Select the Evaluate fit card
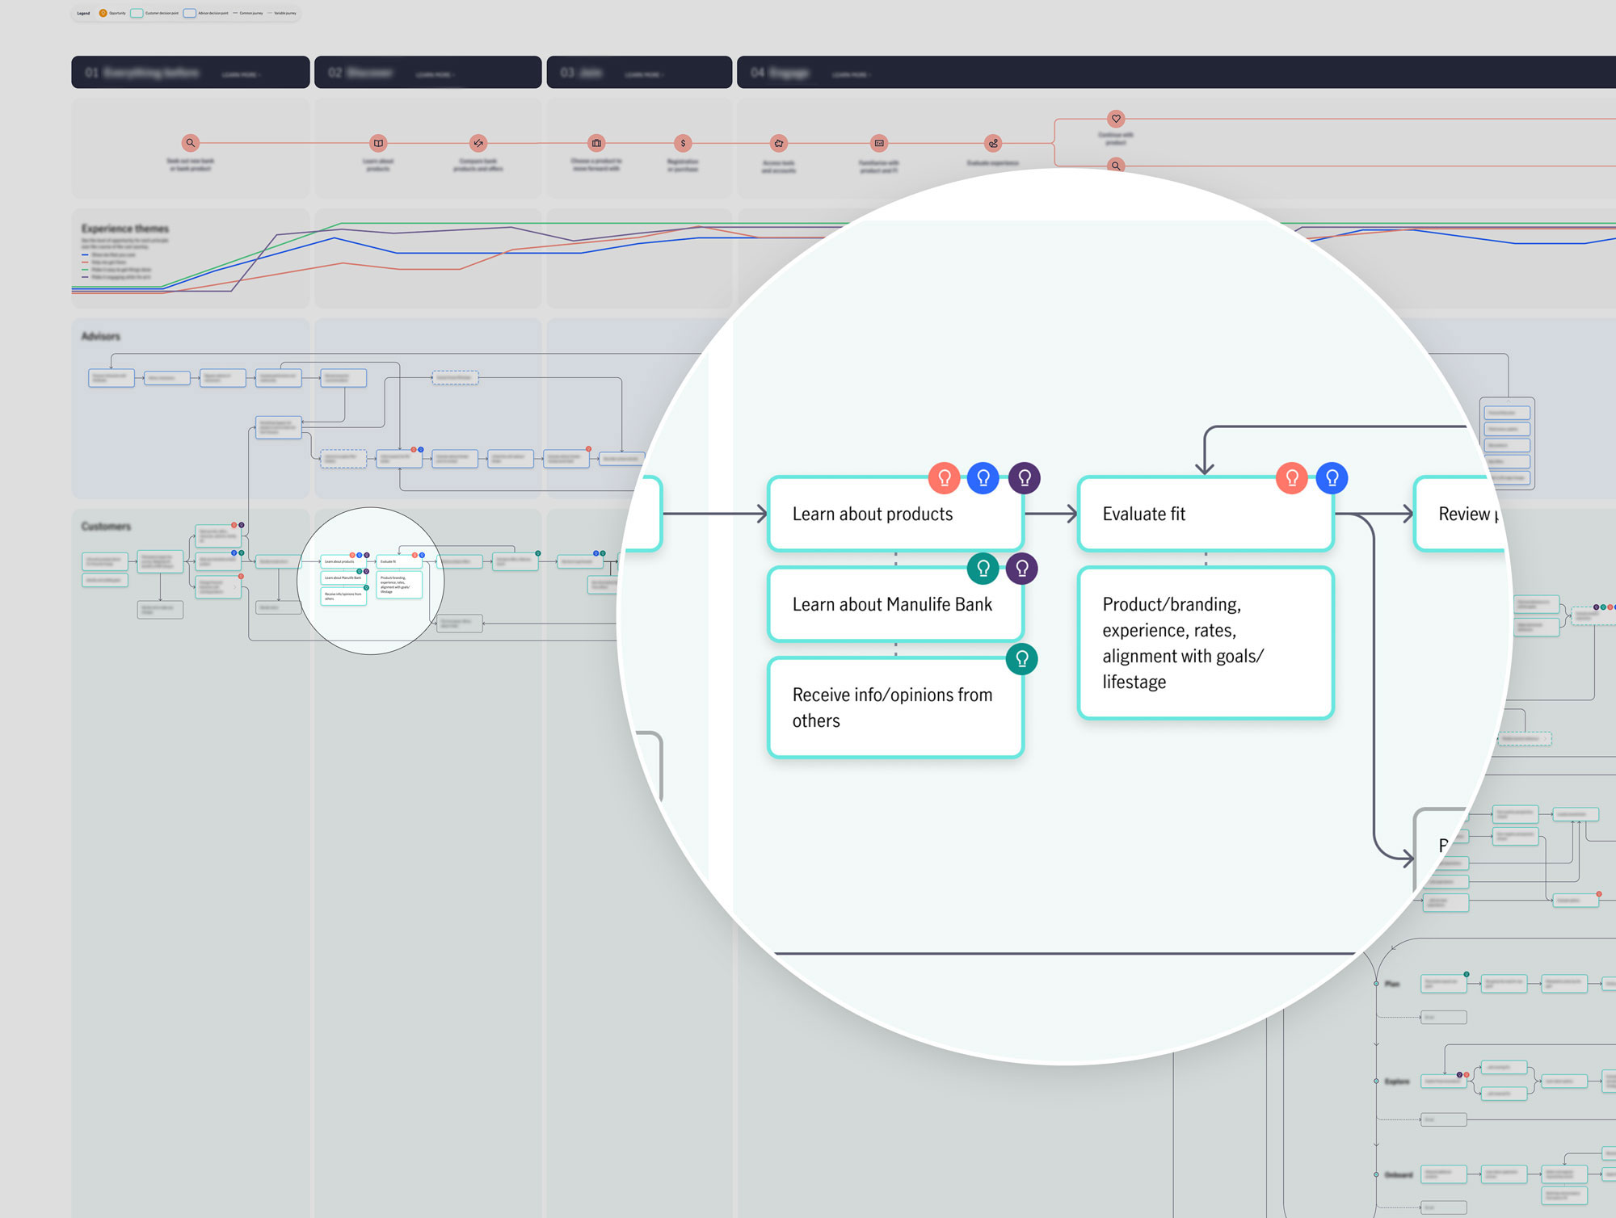The image size is (1616, 1218). pyautogui.click(x=1205, y=514)
